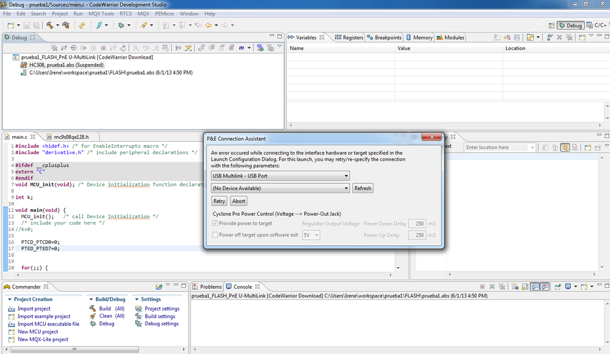Switch to the Registers tab
The height and width of the screenshot is (354, 610).
tap(349, 37)
